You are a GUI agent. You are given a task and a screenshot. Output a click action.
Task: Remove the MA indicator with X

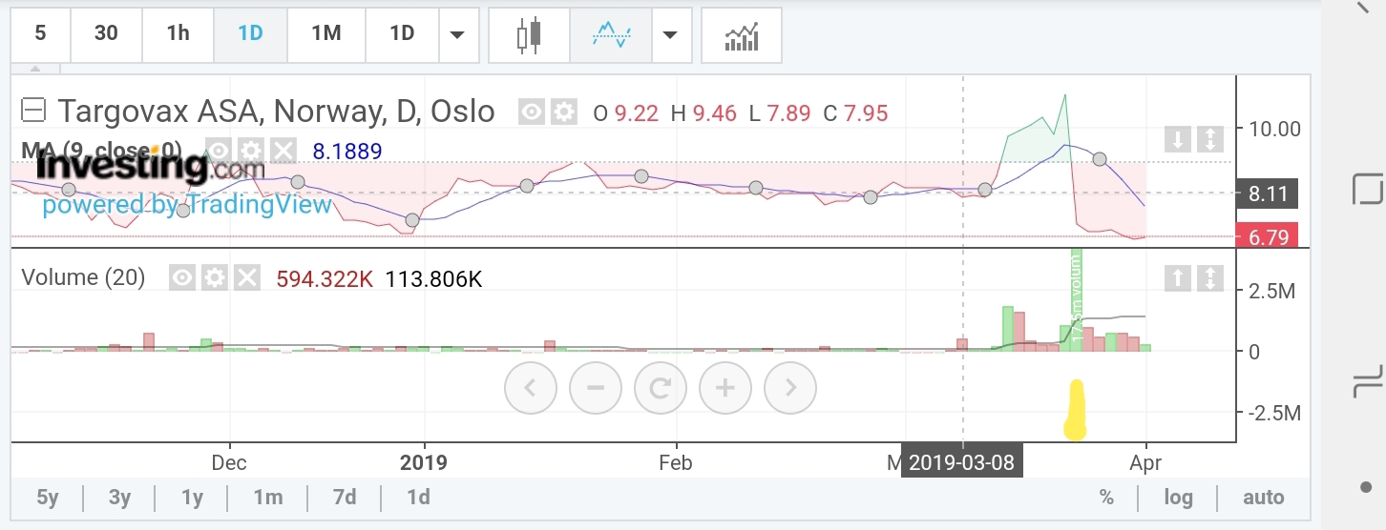(x=283, y=151)
